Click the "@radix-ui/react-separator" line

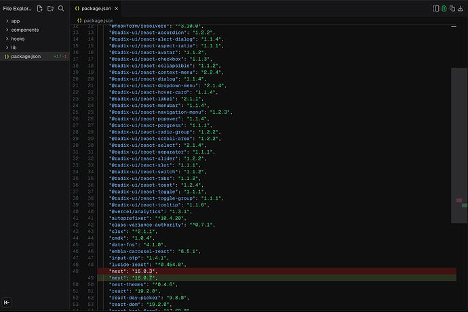coord(162,152)
